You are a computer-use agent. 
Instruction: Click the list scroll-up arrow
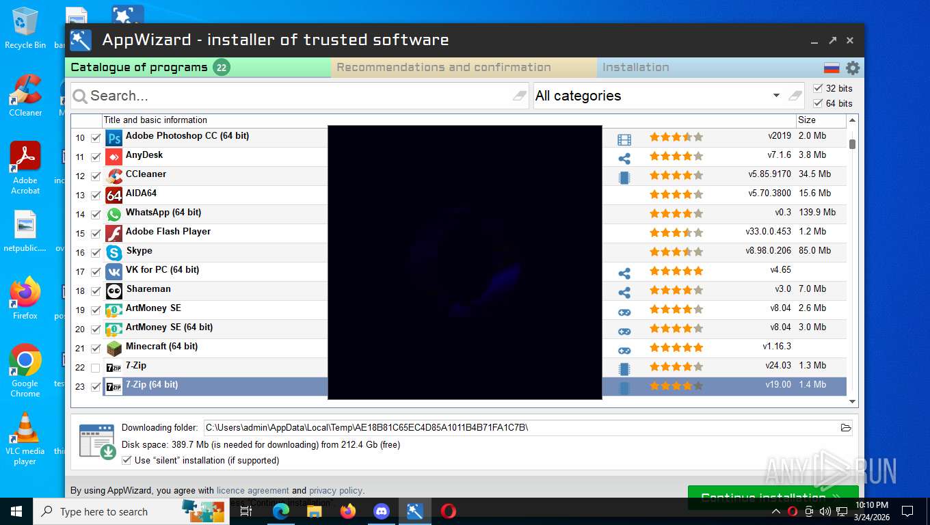pyautogui.click(x=852, y=120)
